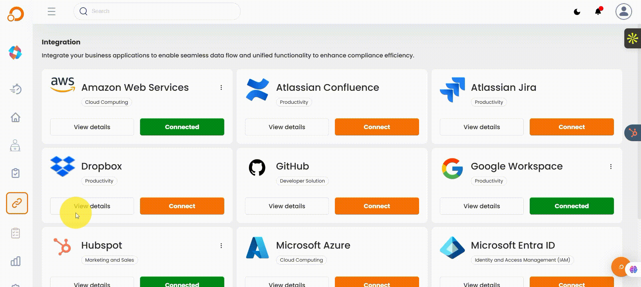
Task: Open Google Workspace three-dot menu
Action: coord(611,167)
